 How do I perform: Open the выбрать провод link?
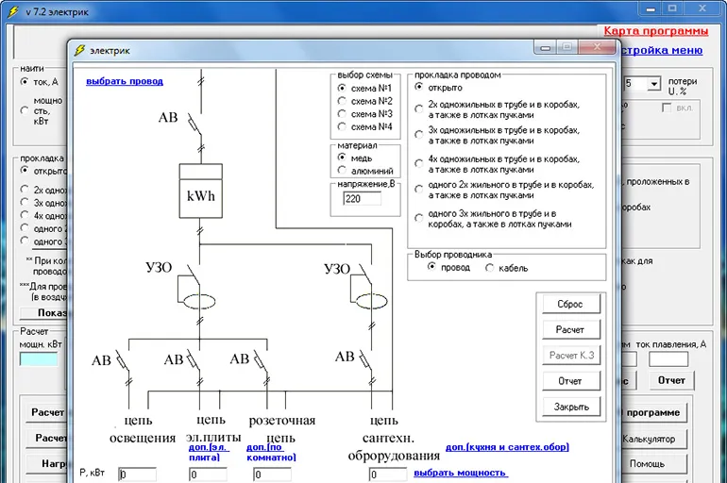[x=125, y=81]
